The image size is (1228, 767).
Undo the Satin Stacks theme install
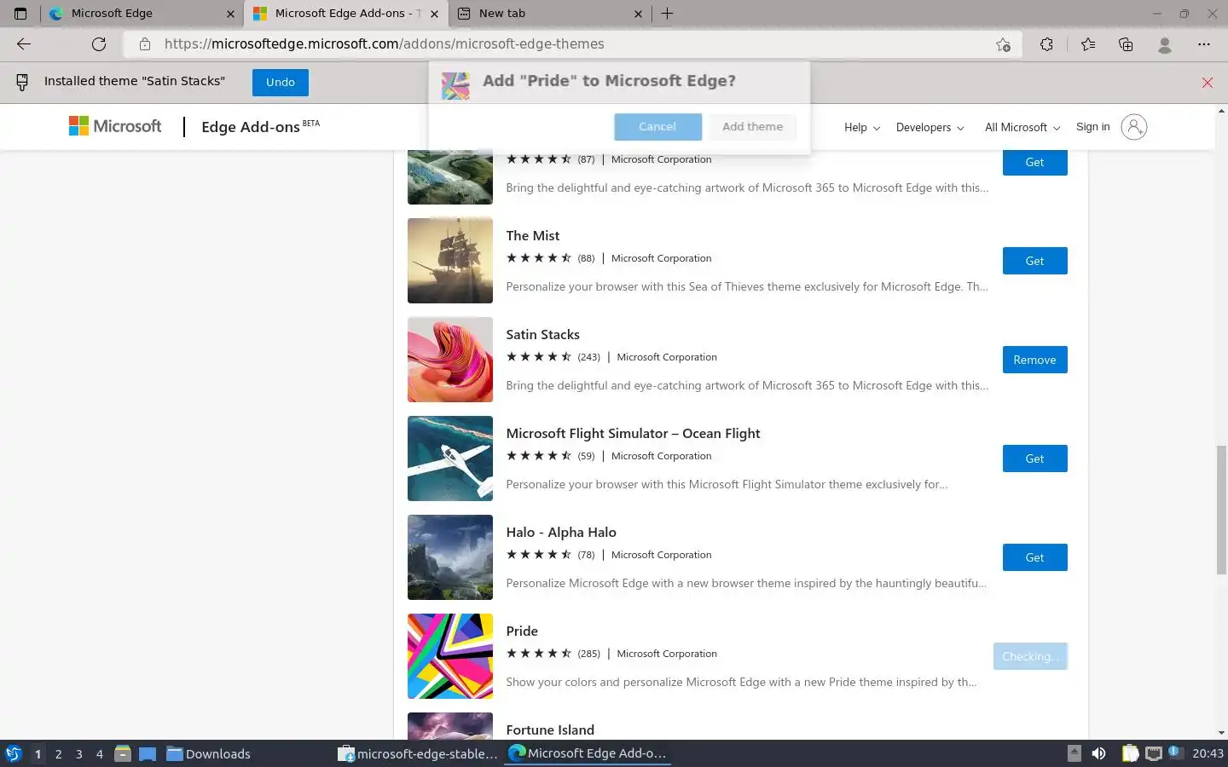[x=280, y=83]
